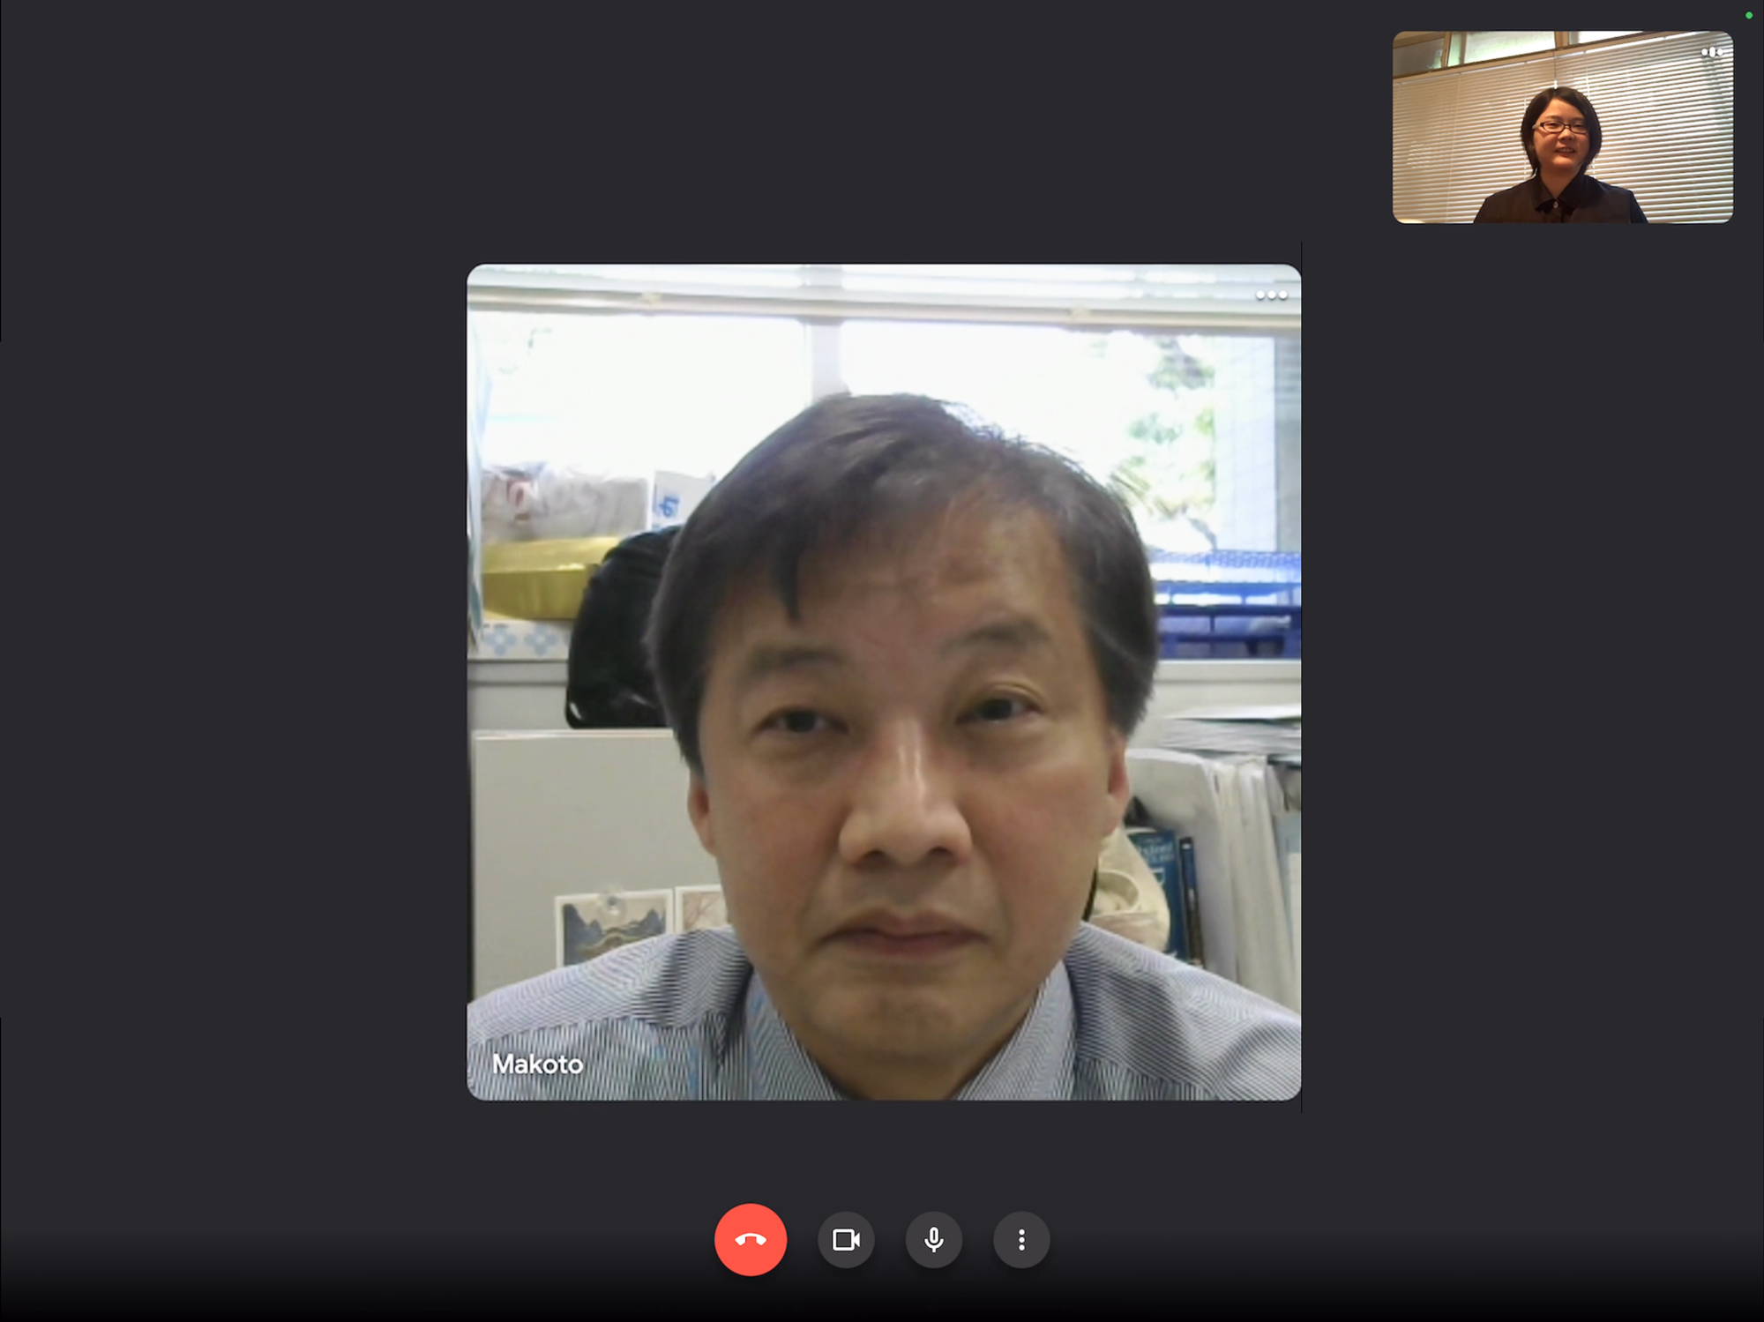Click the Makoto name label

tap(537, 1064)
